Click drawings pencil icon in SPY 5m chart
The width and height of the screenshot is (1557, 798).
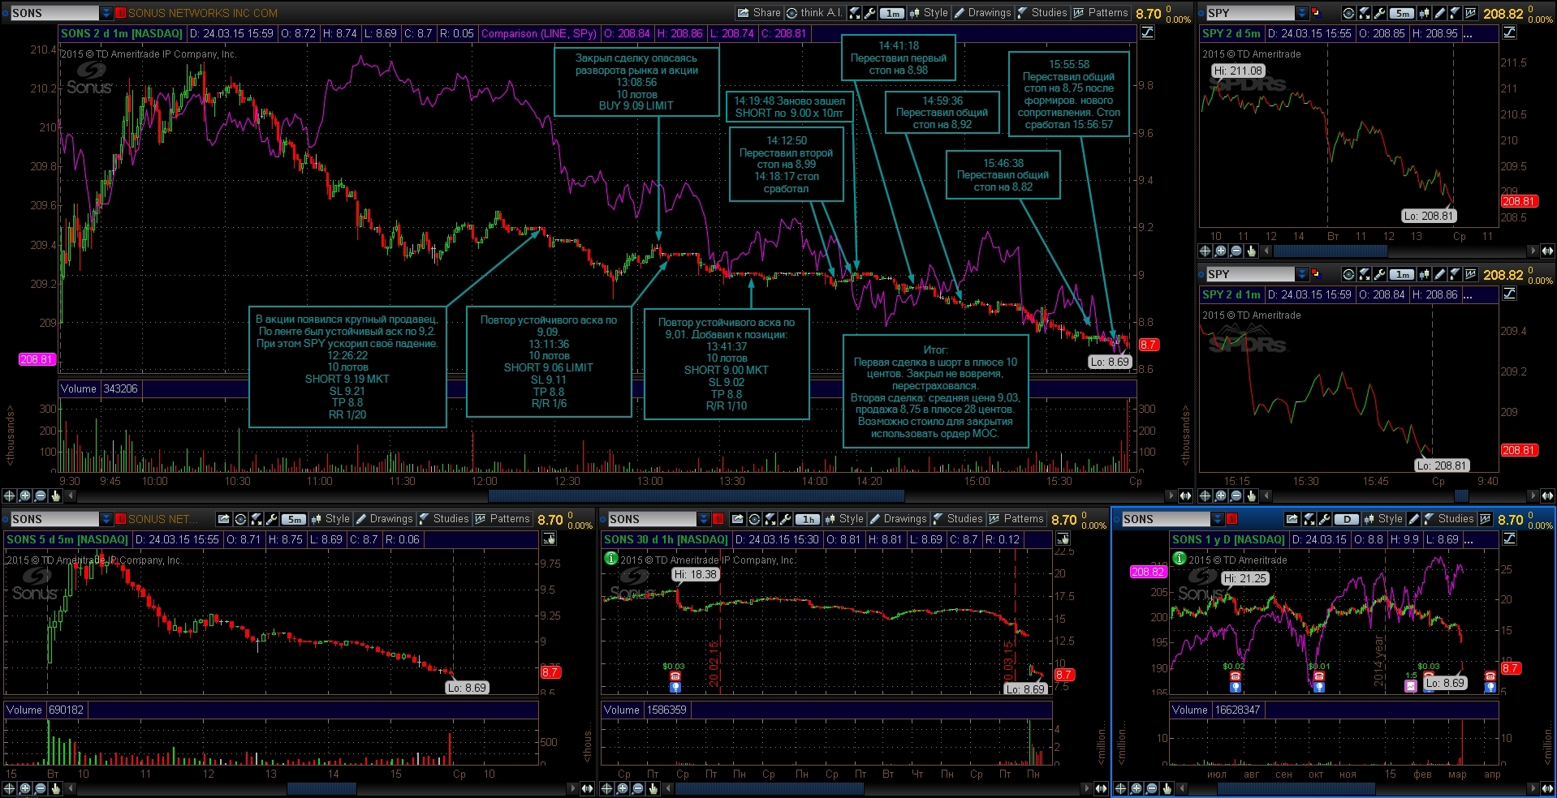point(1439,13)
